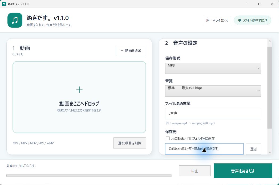Click the scrollbar down arrow in settings panel
279x185 pixels.
click(270, 152)
